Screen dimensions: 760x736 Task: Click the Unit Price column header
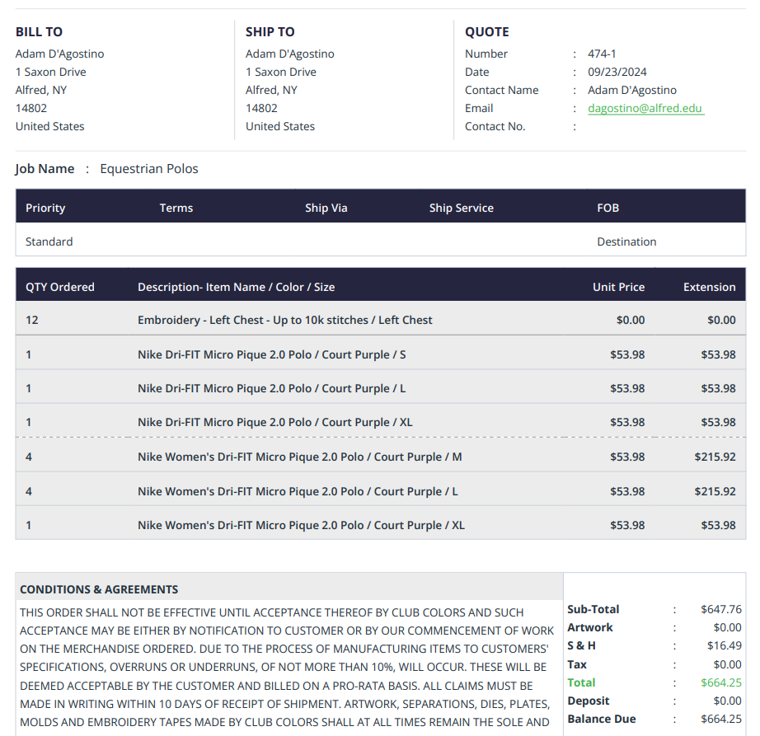618,287
